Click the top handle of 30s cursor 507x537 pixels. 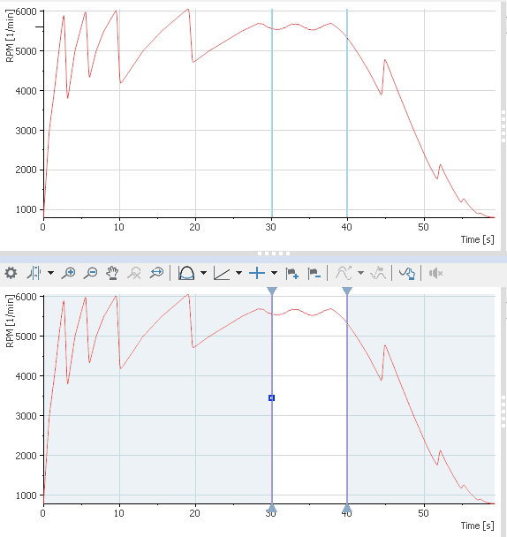click(272, 291)
